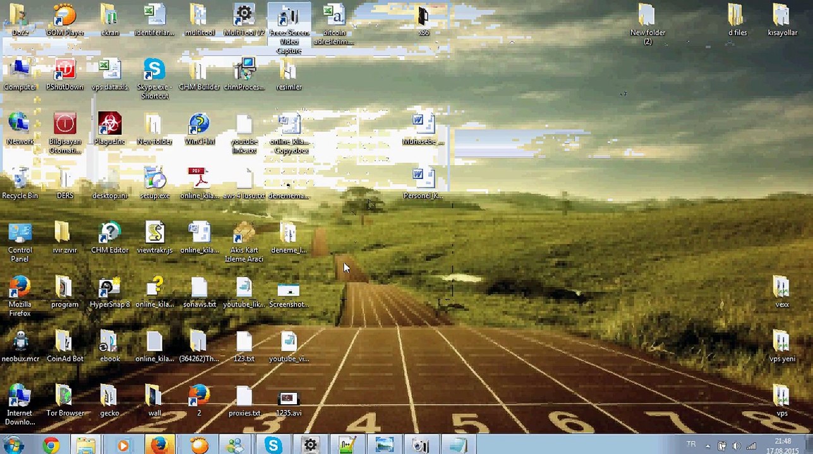Screen dimensions: 813x454
Task: Select the Network desktop icon
Action: [x=20, y=129]
